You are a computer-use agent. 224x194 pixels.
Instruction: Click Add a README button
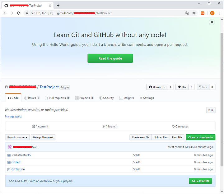click(x=200, y=181)
